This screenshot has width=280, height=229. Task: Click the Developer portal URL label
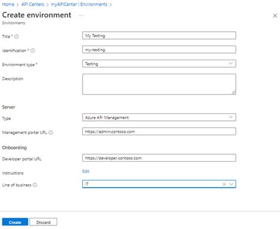(x=22, y=159)
